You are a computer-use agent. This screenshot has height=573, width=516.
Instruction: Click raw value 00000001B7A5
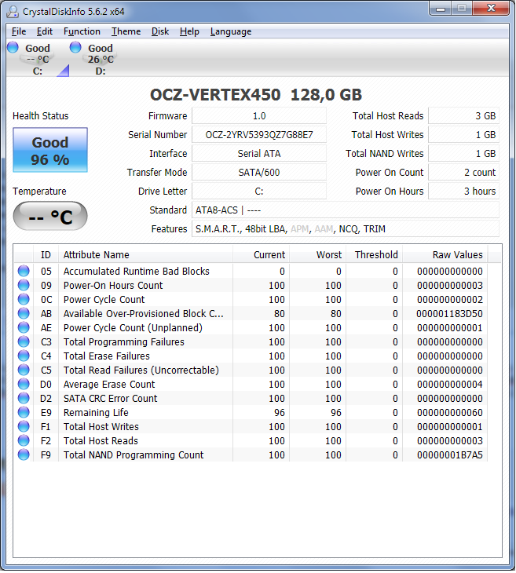(450, 455)
